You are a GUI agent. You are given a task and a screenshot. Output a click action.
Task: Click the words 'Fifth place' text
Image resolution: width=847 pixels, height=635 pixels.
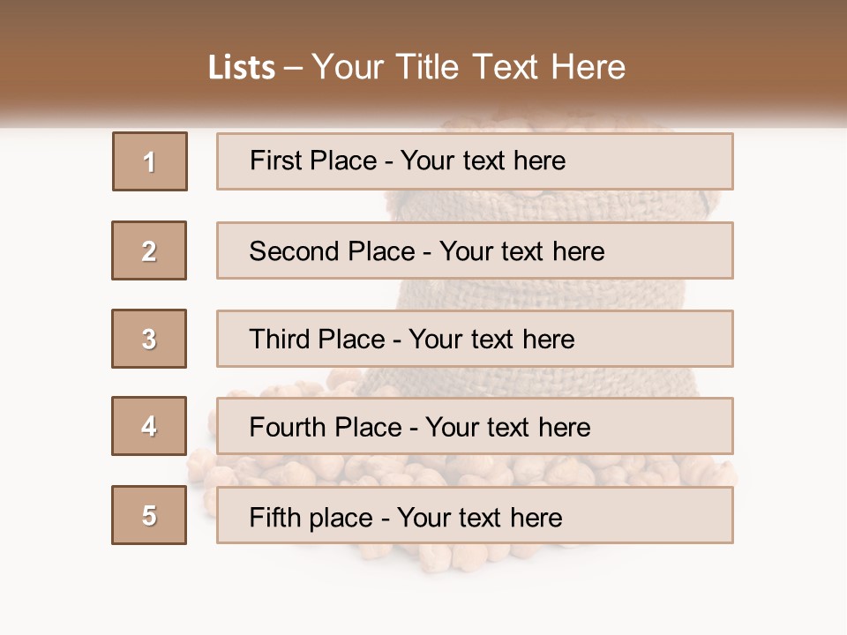[311, 518]
